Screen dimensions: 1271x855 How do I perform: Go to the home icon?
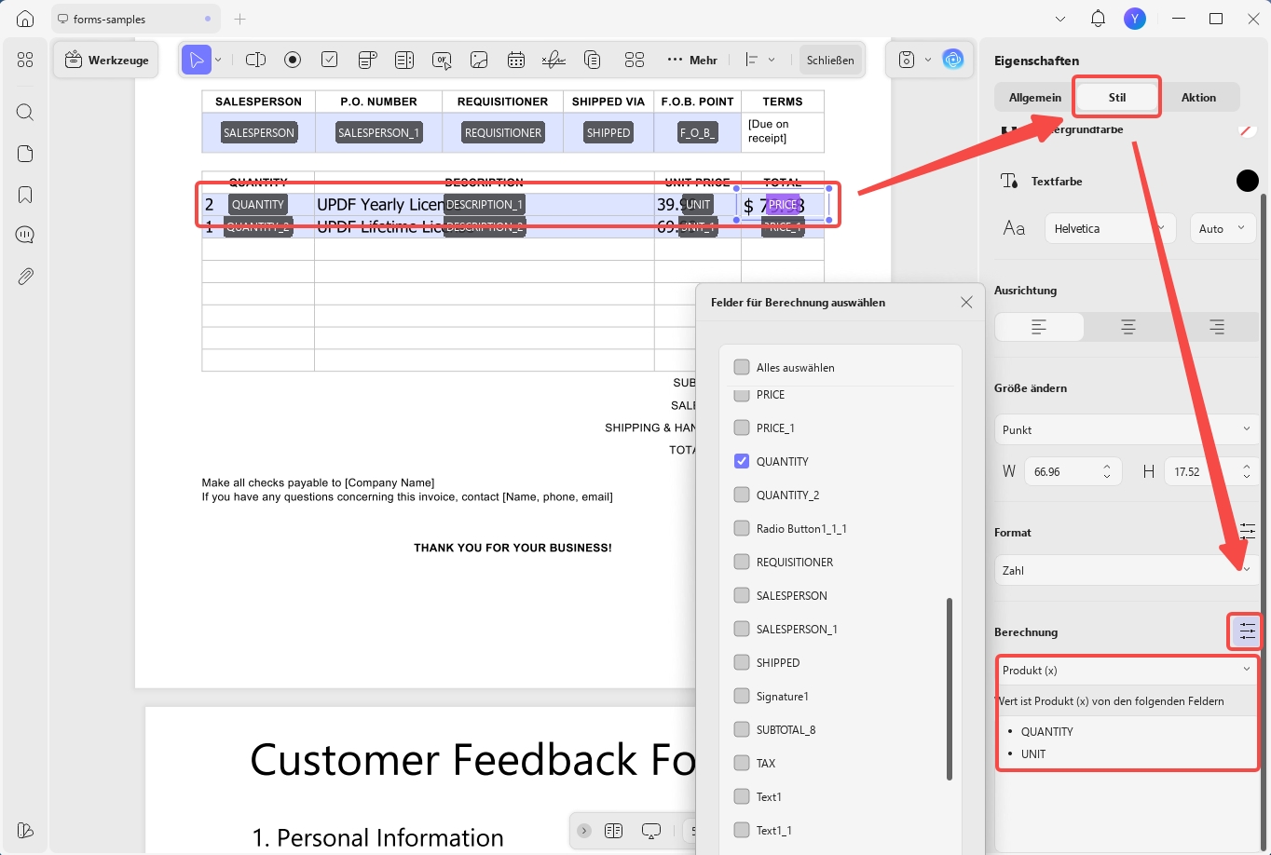25,19
